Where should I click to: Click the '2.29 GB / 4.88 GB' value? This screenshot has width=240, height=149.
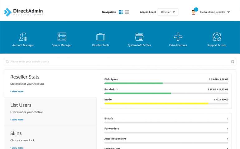pos(218,79)
